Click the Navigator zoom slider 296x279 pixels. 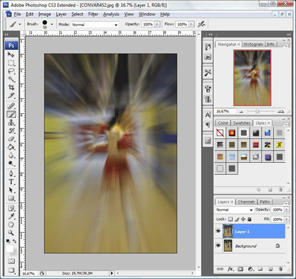258,111
